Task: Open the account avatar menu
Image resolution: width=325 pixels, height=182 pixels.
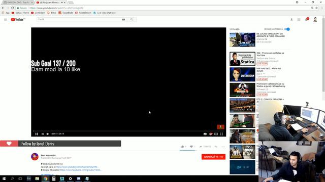Action: [315, 20]
